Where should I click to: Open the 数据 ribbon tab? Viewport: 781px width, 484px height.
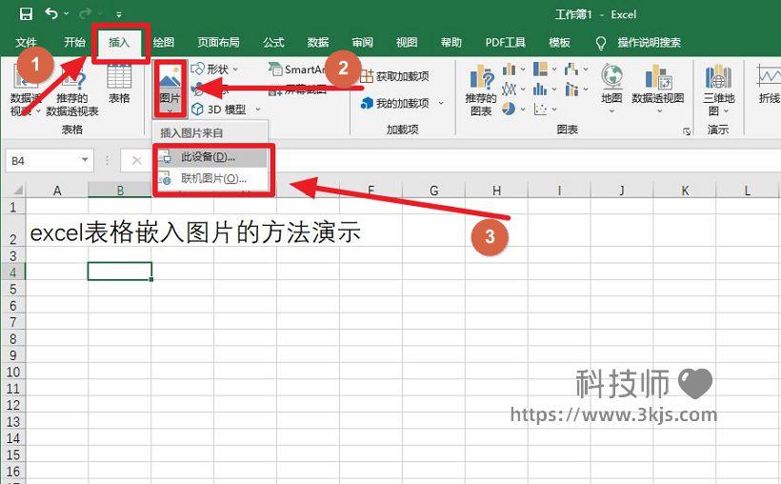click(318, 42)
